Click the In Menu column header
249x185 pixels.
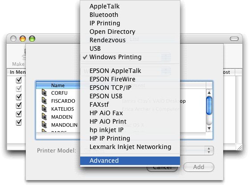[x=16, y=72]
